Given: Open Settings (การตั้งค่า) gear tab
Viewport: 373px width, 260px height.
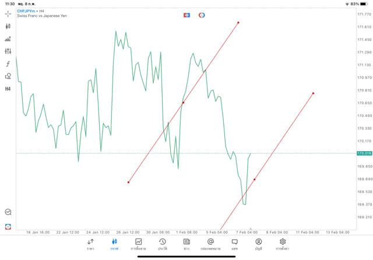Looking at the screenshot, I should 283,244.
